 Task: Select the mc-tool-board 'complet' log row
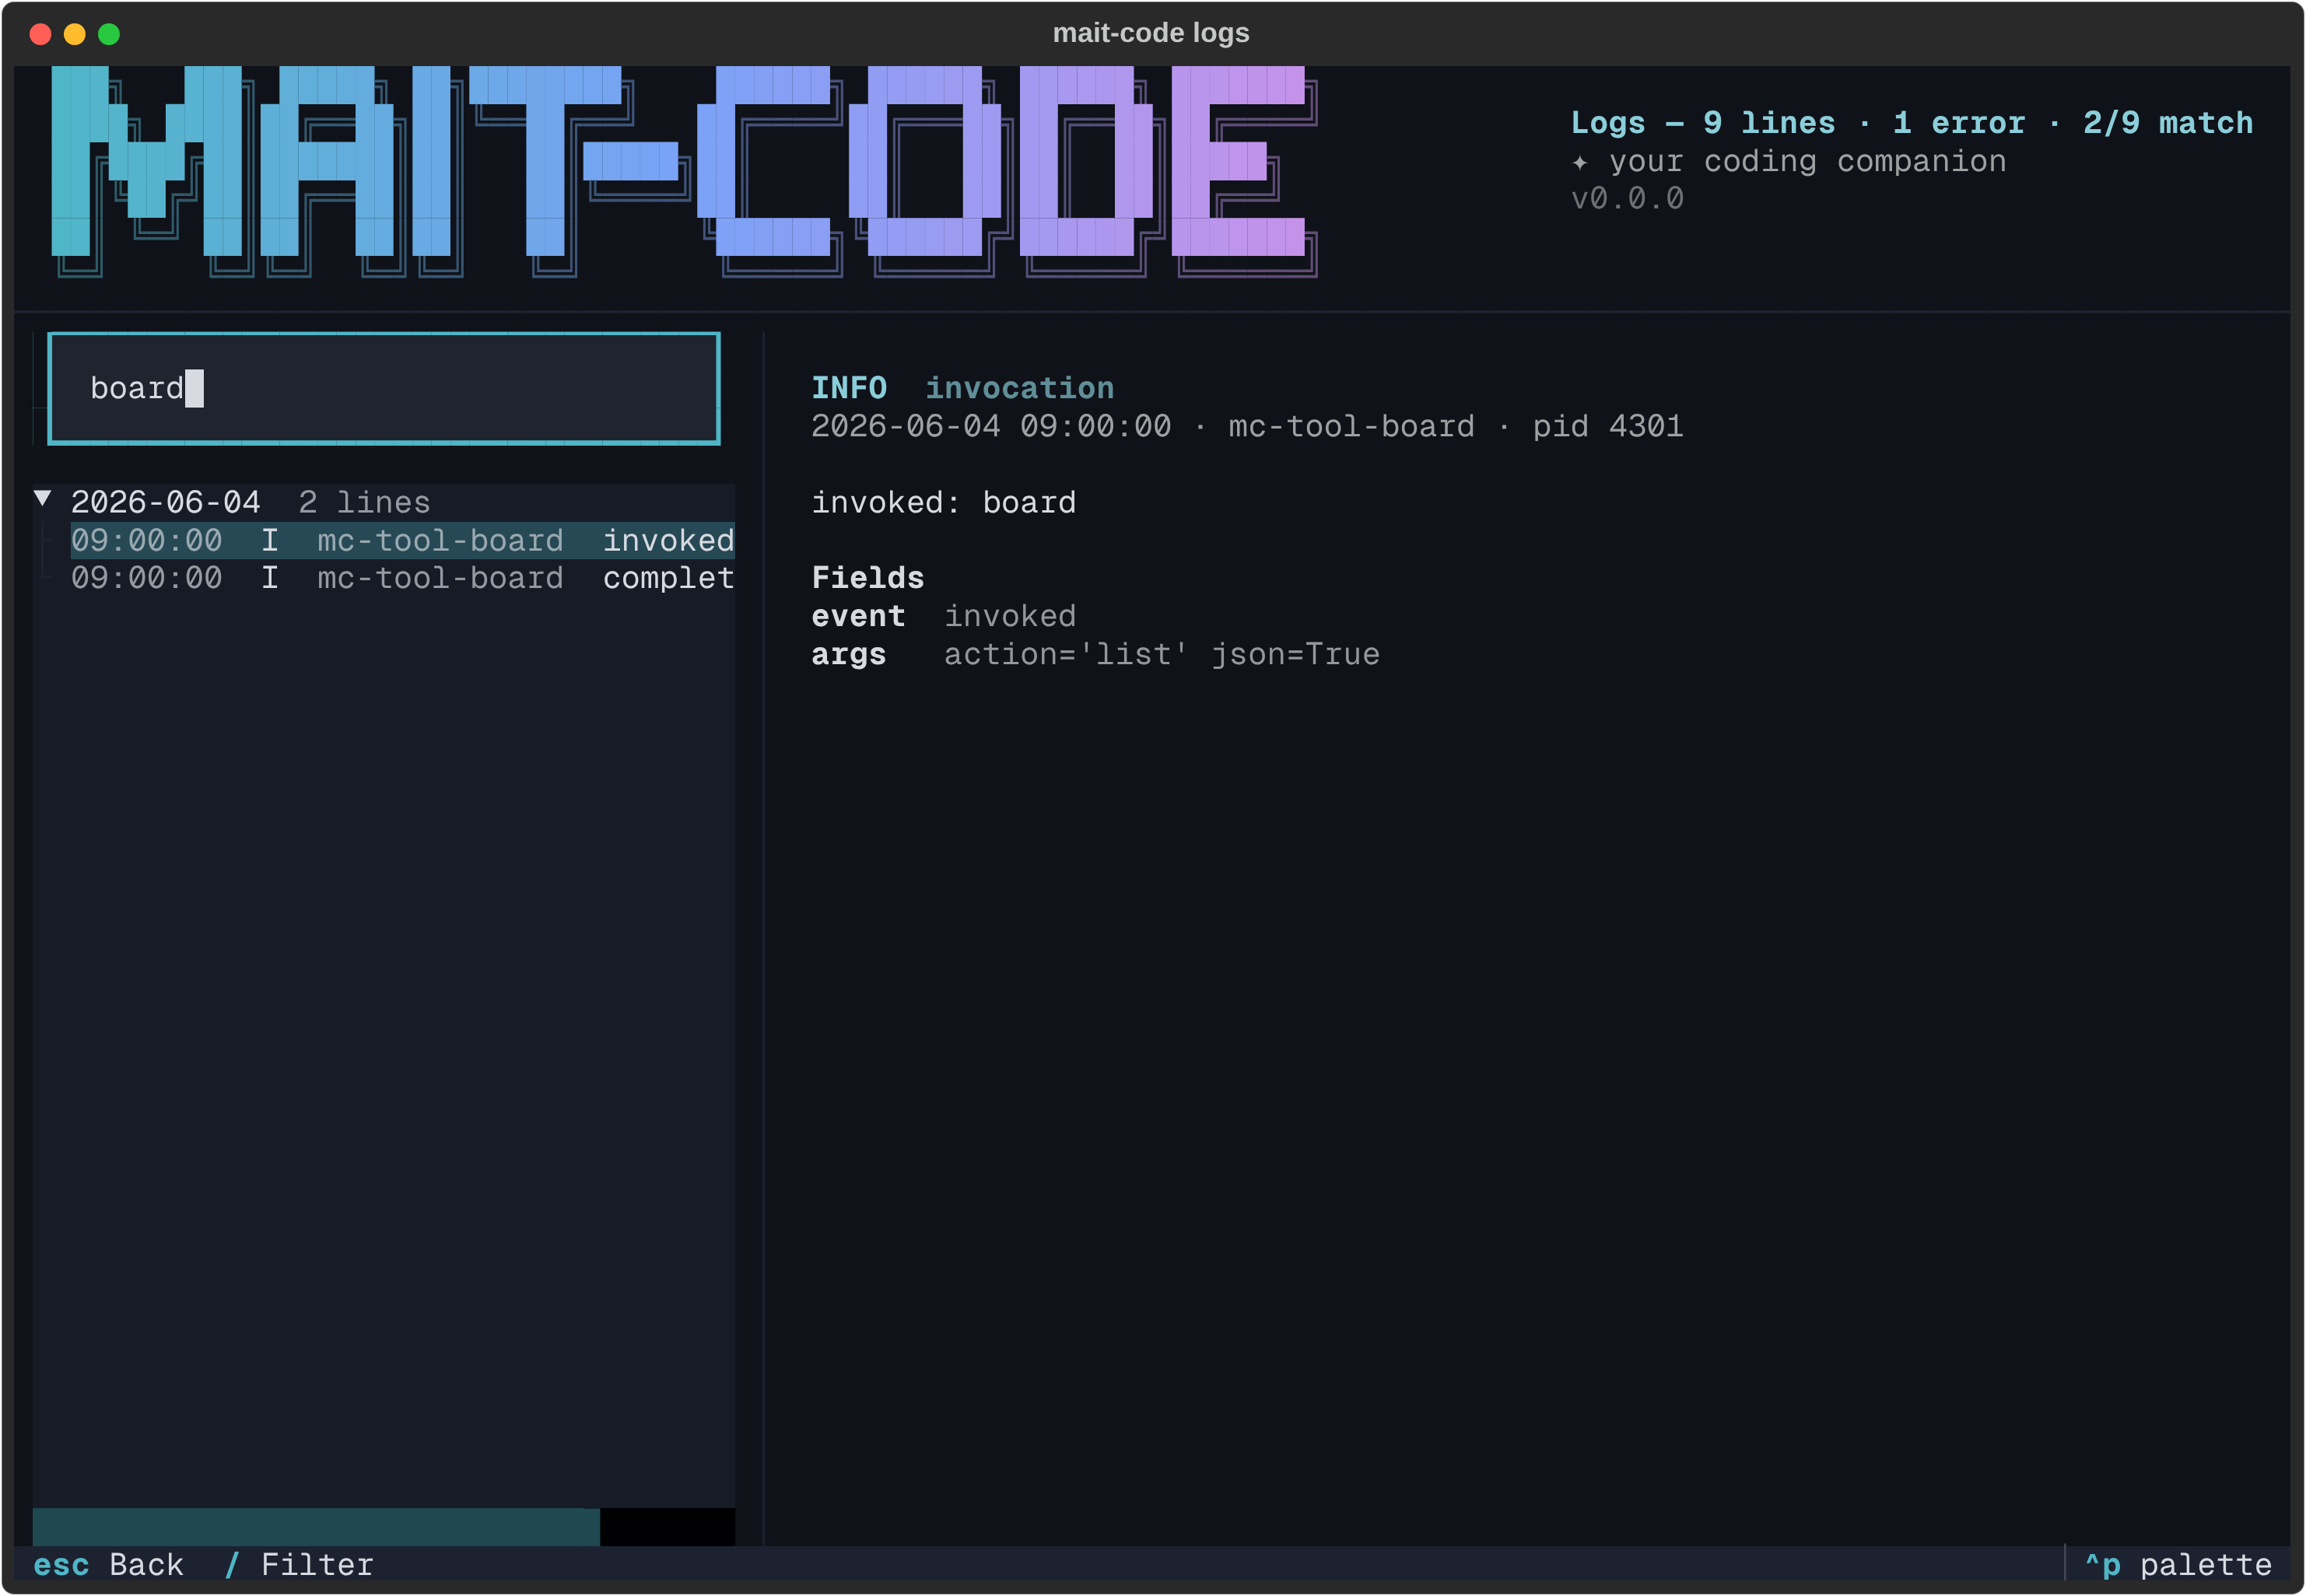[x=402, y=578]
